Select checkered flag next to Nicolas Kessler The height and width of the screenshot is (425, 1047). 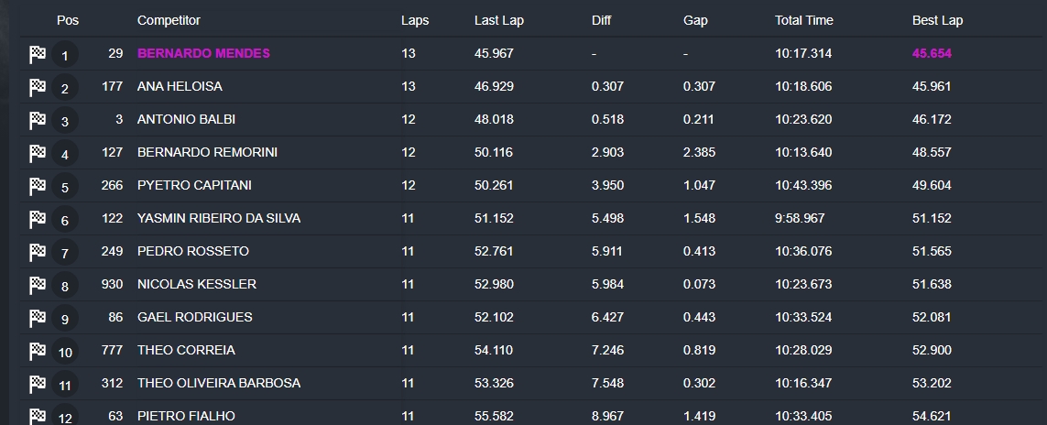coord(38,286)
